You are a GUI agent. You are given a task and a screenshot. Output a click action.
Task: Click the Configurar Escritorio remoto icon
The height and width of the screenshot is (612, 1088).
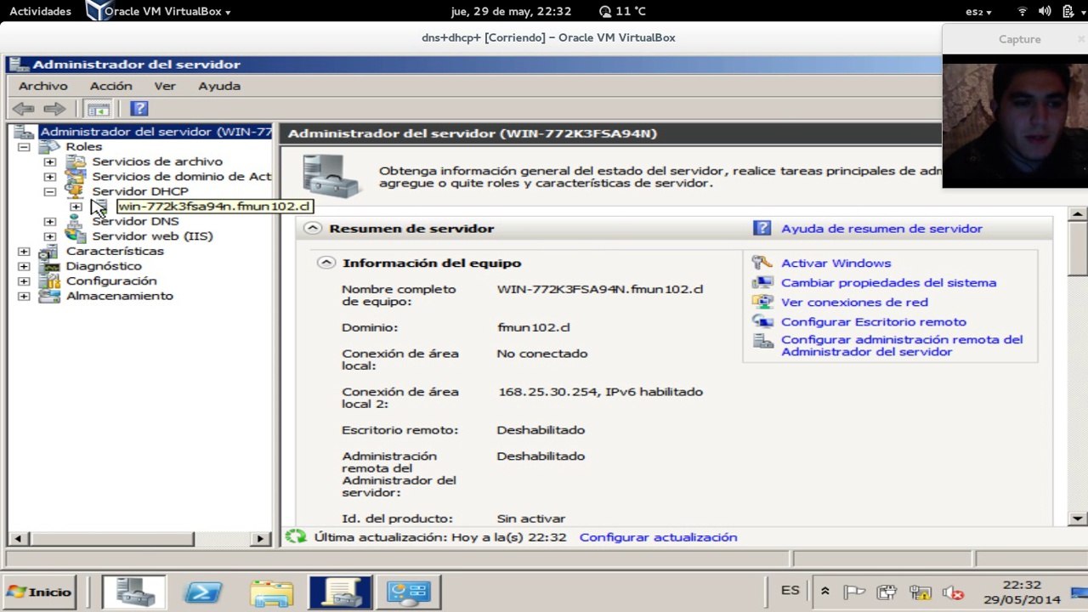tap(762, 321)
